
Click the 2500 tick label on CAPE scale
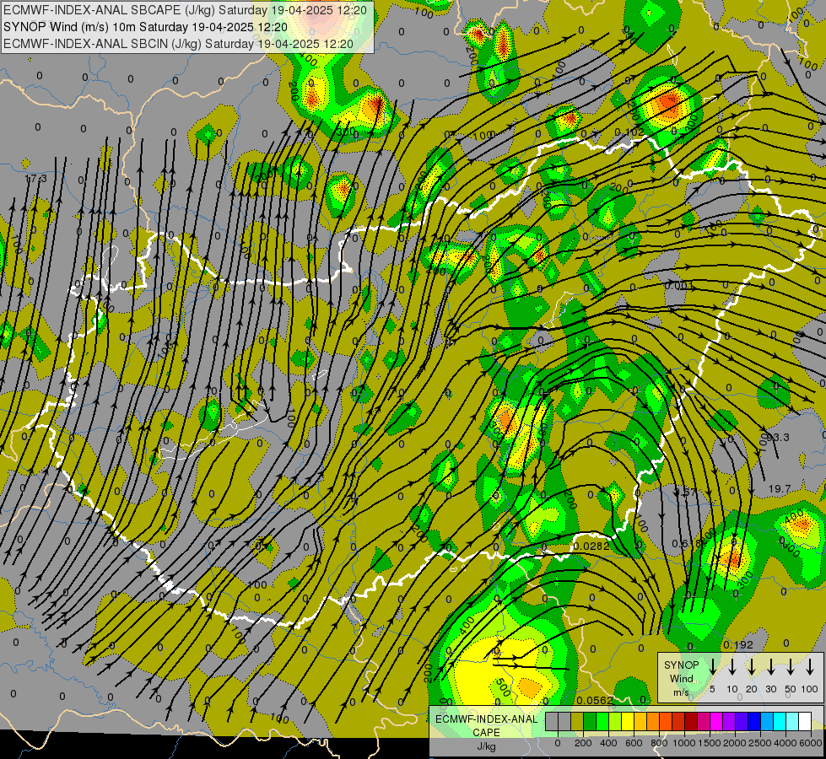click(x=760, y=743)
